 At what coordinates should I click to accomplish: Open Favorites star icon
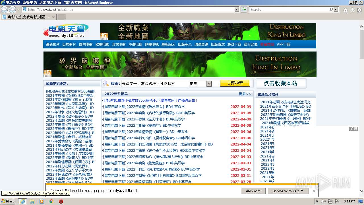coord(352,10)
